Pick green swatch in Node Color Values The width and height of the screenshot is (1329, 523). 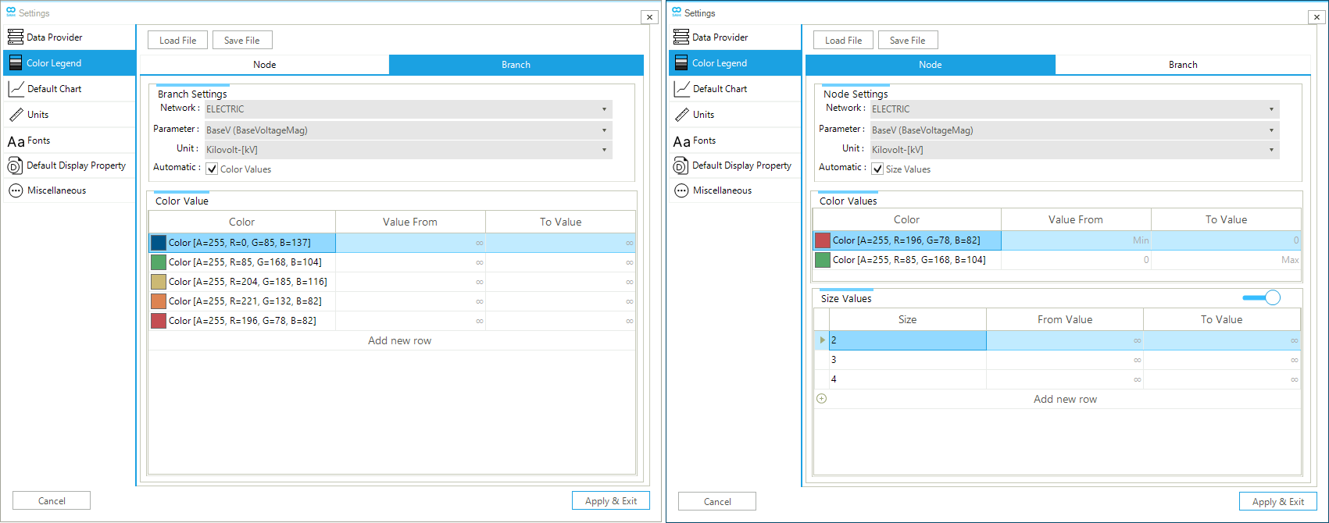tap(823, 260)
